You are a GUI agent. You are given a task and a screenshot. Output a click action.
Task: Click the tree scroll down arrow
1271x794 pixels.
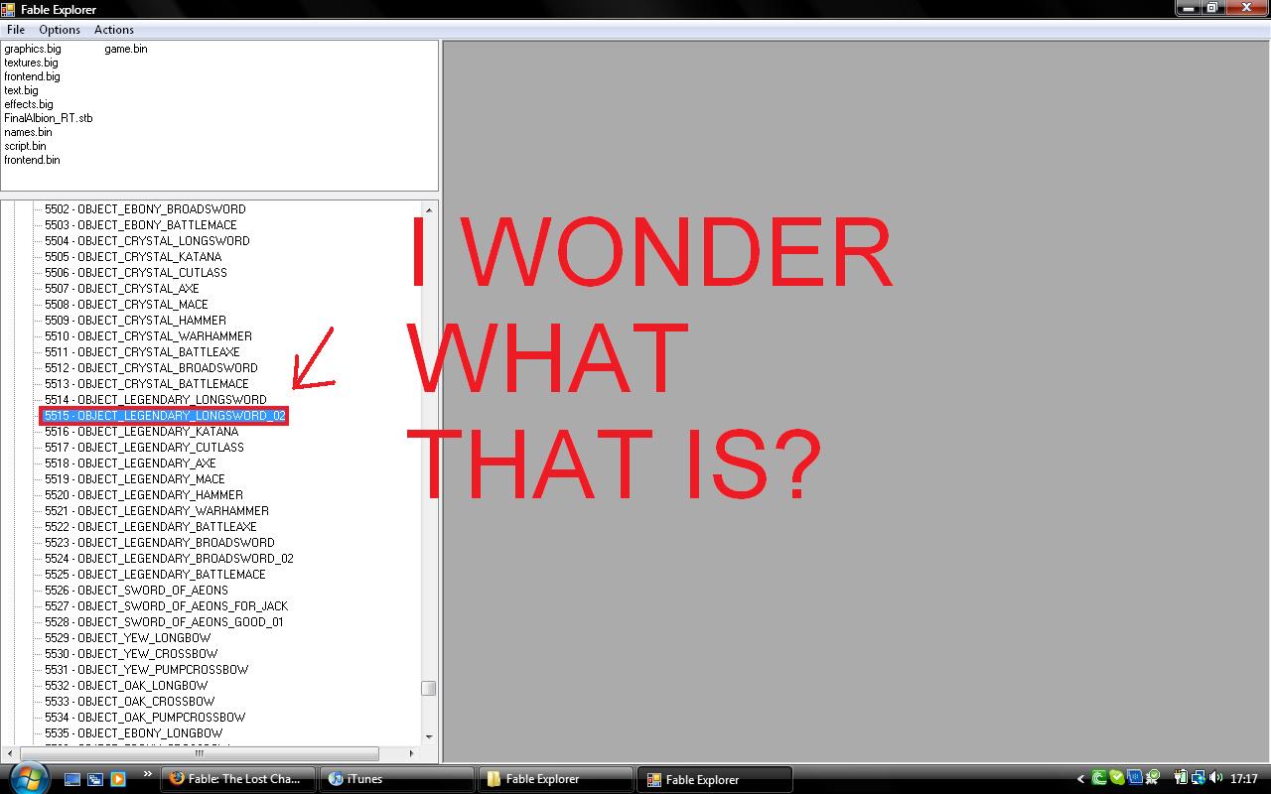429,736
